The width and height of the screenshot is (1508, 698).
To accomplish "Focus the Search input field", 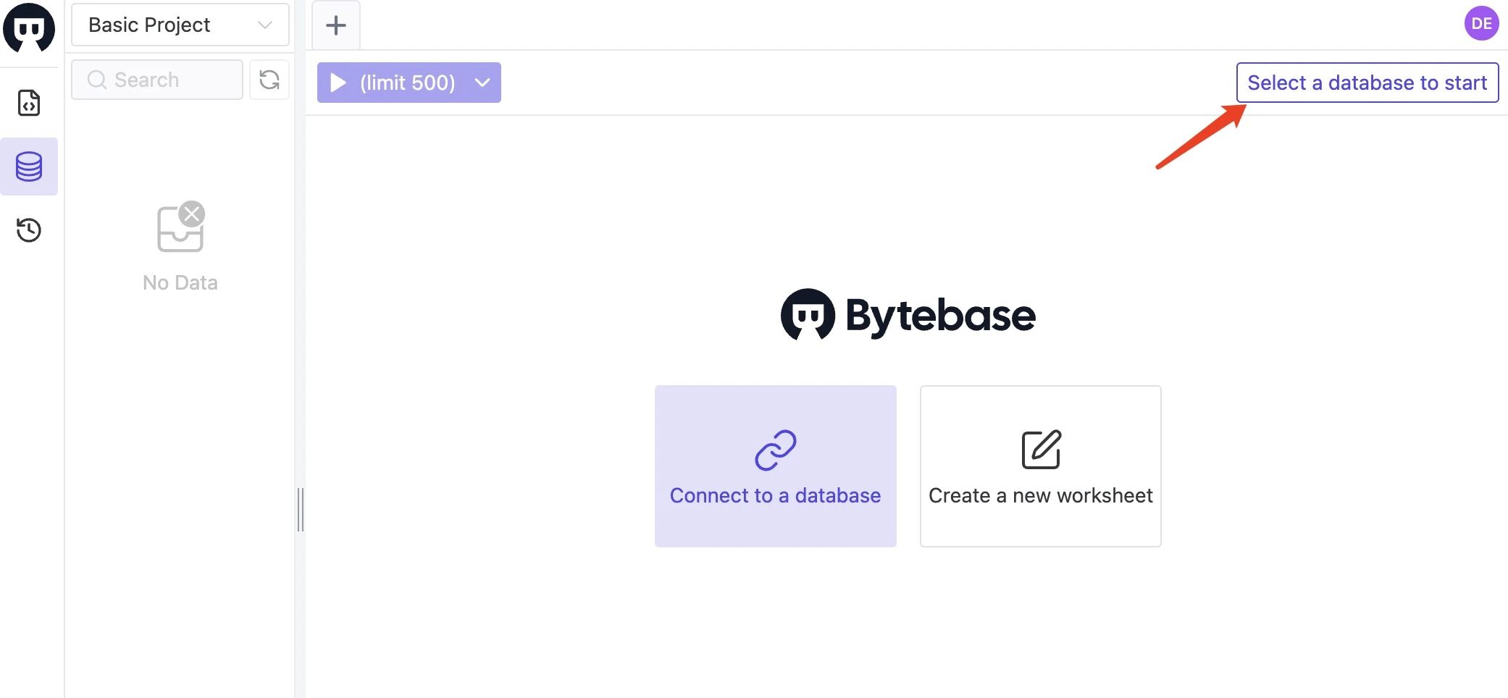I will coord(157,80).
